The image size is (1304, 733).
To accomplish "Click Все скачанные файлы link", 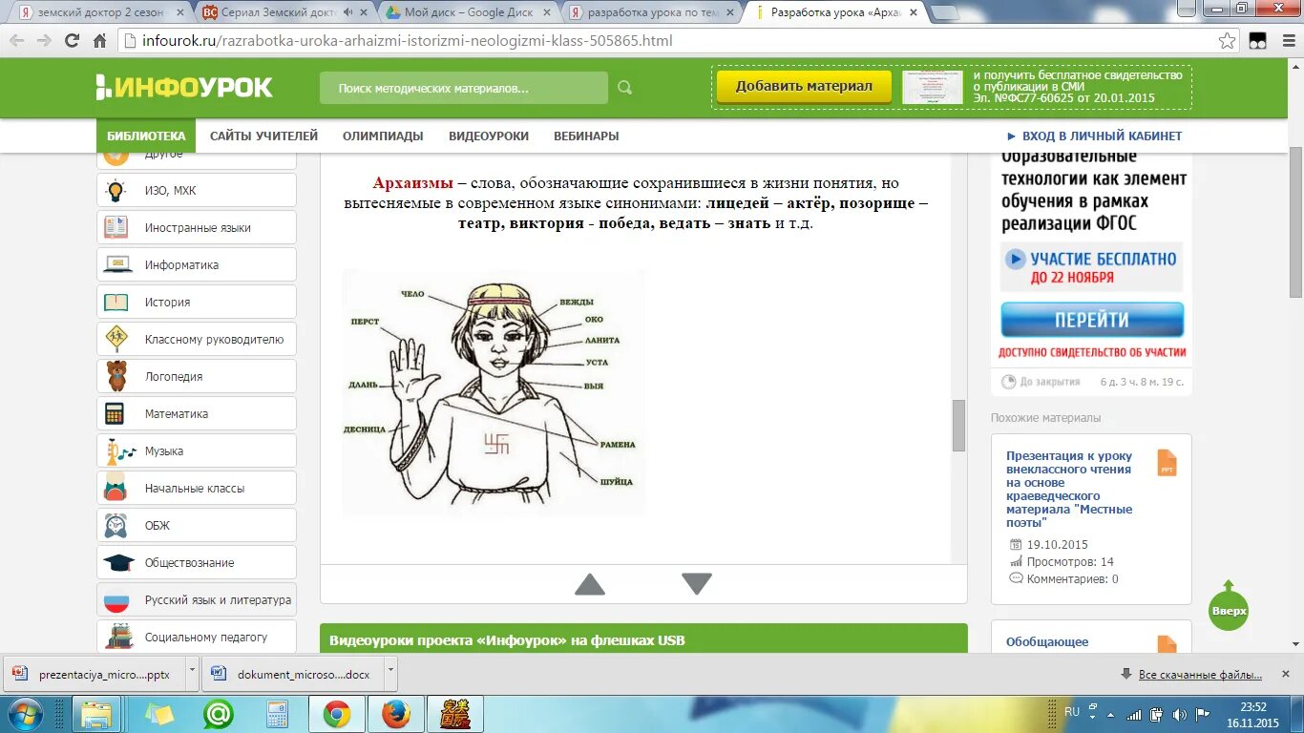I will [x=1200, y=675].
